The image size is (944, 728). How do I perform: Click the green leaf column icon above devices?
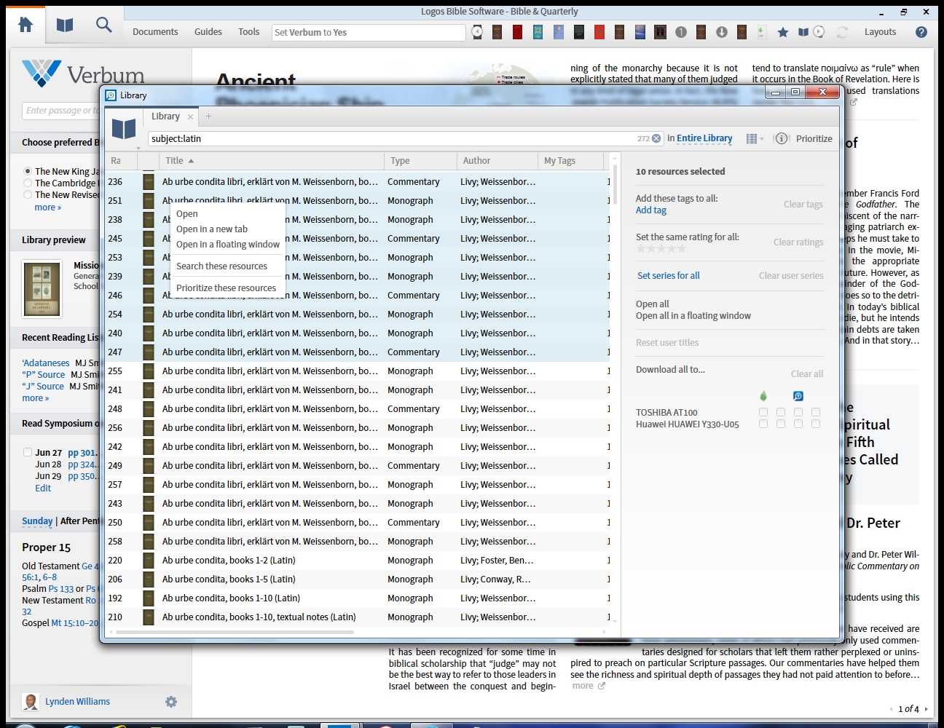(763, 396)
